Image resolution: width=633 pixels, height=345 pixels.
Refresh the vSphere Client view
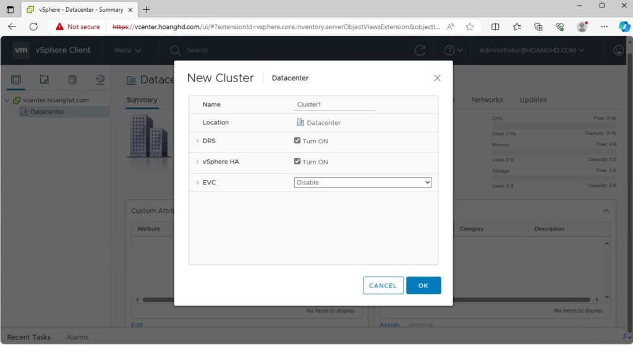(420, 51)
